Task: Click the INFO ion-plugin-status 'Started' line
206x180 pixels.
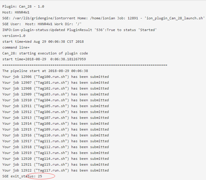Action: click(x=79, y=30)
